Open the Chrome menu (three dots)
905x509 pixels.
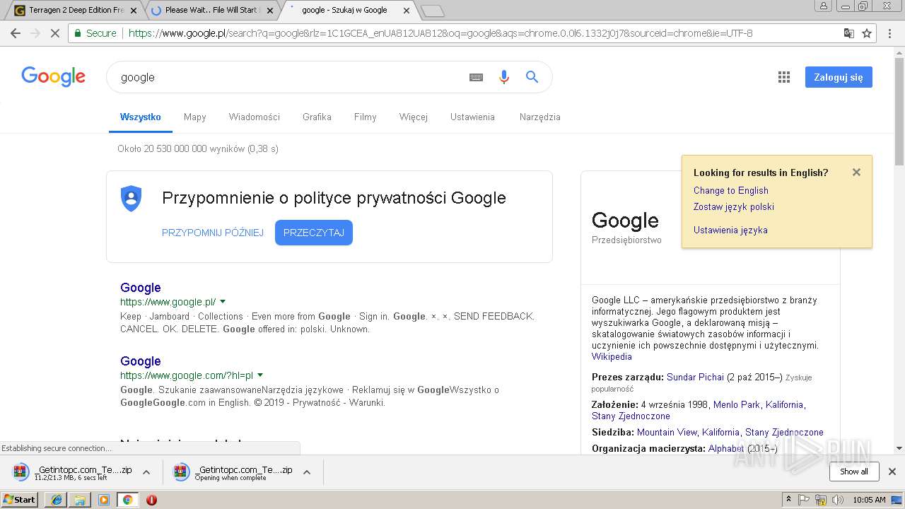click(x=889, y=33)
